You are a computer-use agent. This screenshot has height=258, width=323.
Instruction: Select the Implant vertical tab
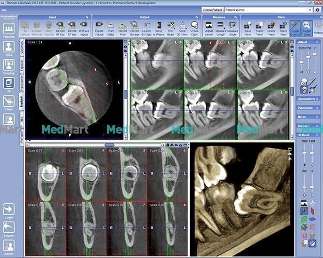coord(21,102)
